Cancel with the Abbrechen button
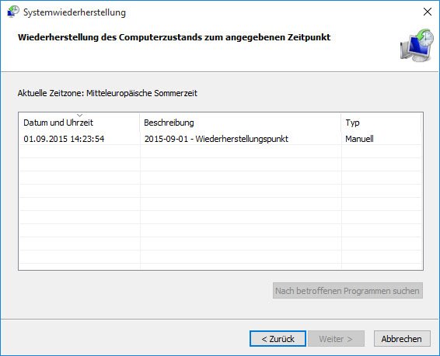This screenshot has height=356, width=440. click(x=402, y=339)
